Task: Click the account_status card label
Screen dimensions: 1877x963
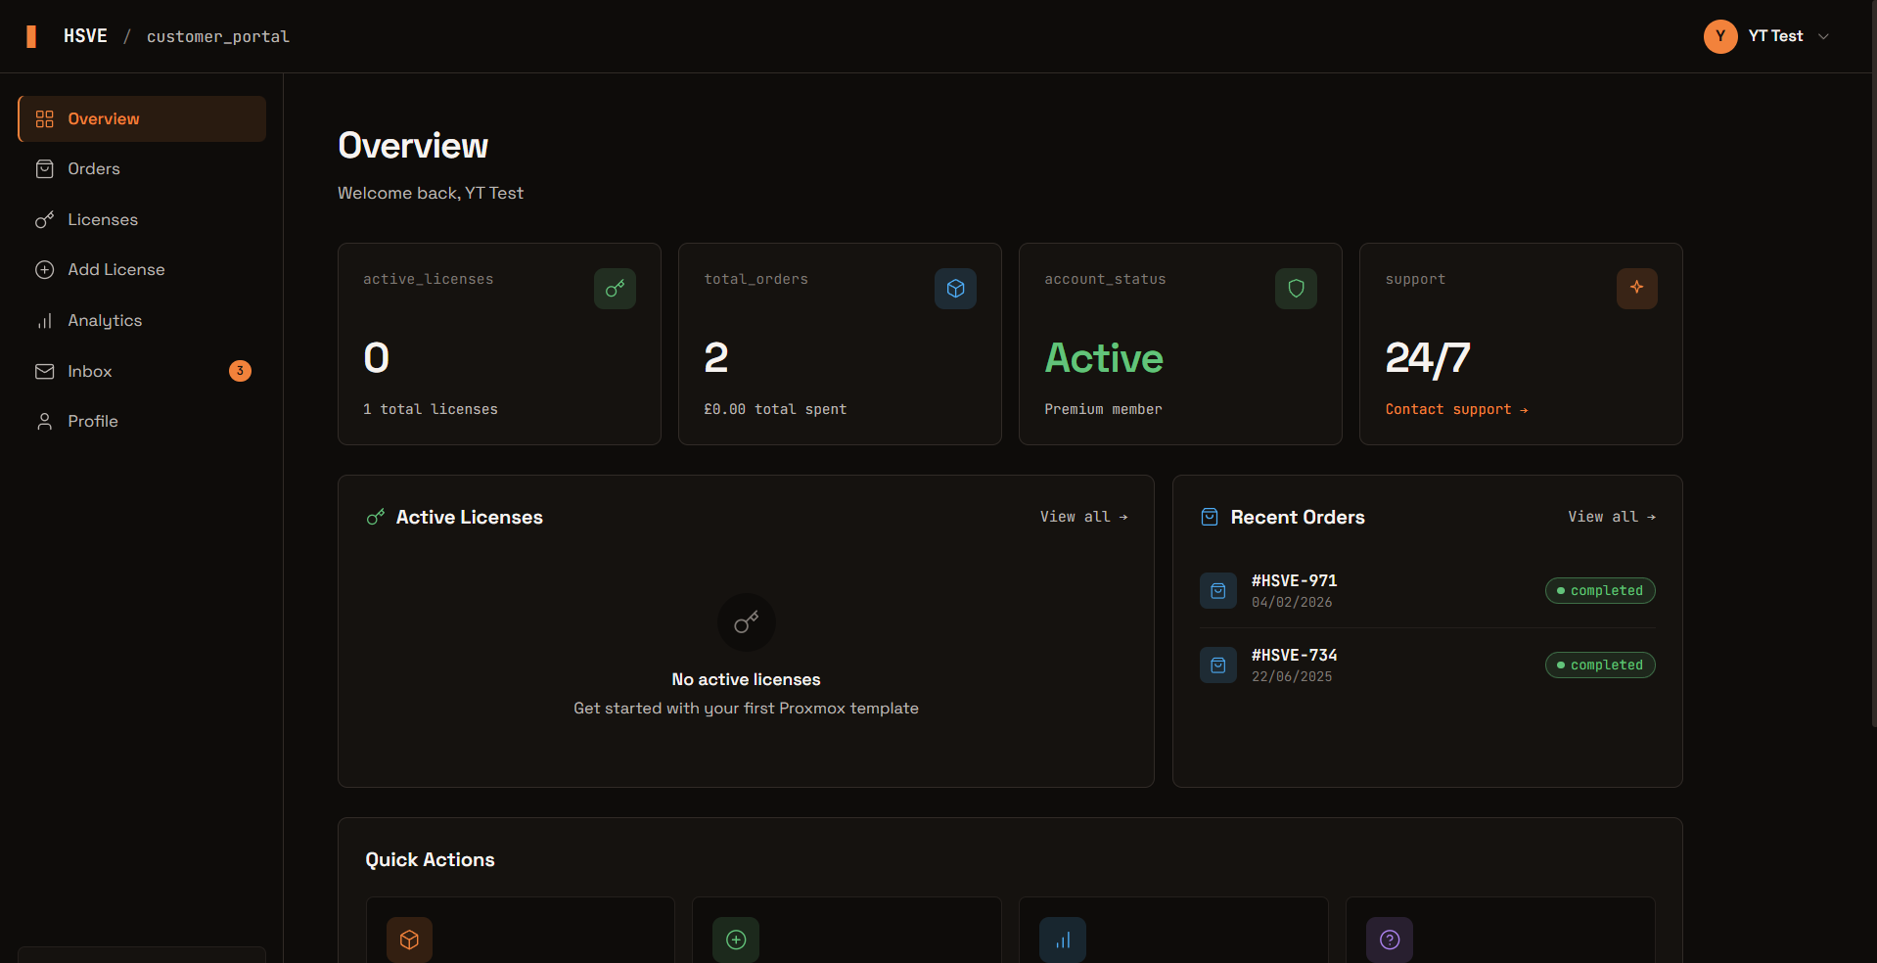Action: point(1105,279)
